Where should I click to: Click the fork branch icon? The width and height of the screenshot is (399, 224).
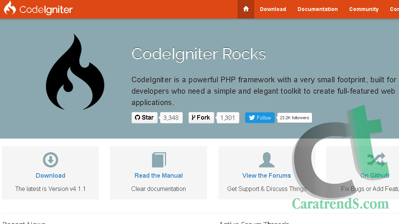[x=194, y=118]
